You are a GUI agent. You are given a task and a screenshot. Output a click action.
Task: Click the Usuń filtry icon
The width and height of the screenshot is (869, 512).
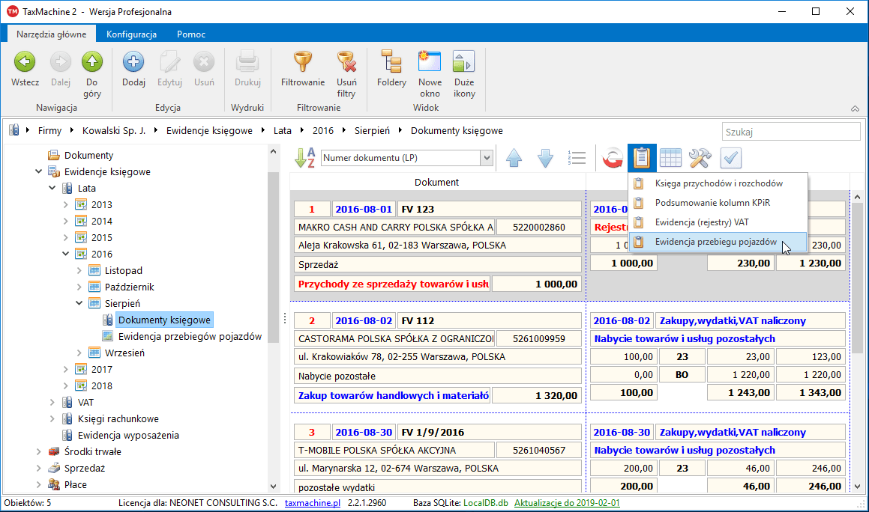pyautogui.click(x=346, y=62)
